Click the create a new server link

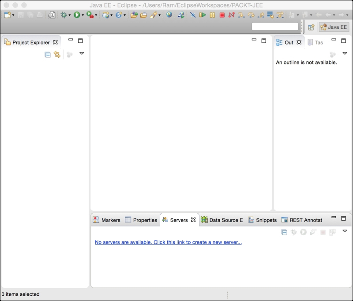click(168, 242)
